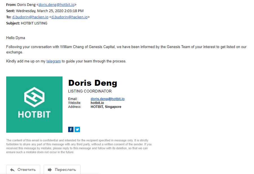Viewport: 254px width, 174px height.
Task: Follow the telegram link in message body
Action: click(x=54, y=61)
